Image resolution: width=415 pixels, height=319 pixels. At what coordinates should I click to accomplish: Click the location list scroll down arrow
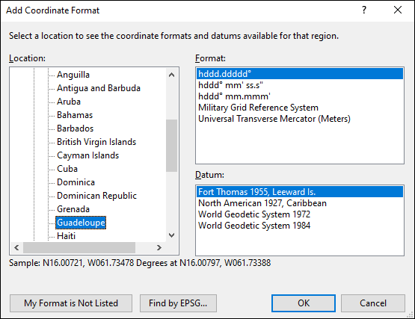tap(171, 235)
